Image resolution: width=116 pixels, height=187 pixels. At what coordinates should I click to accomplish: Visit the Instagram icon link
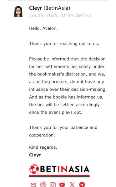(x=53, y=185)
